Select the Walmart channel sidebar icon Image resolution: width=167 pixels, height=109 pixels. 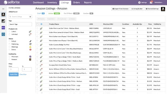pyautogui.click(x=3, y=34)
